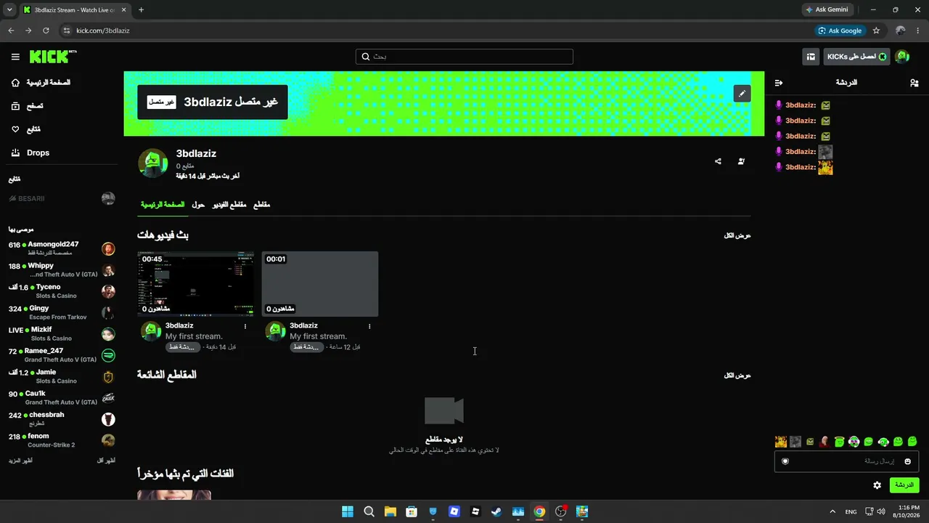
Task: Open chat settings gear
Action: pos(877,485)
